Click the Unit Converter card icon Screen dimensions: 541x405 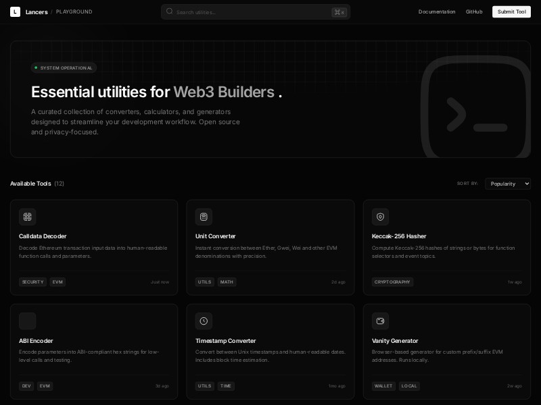click(204, 217)
